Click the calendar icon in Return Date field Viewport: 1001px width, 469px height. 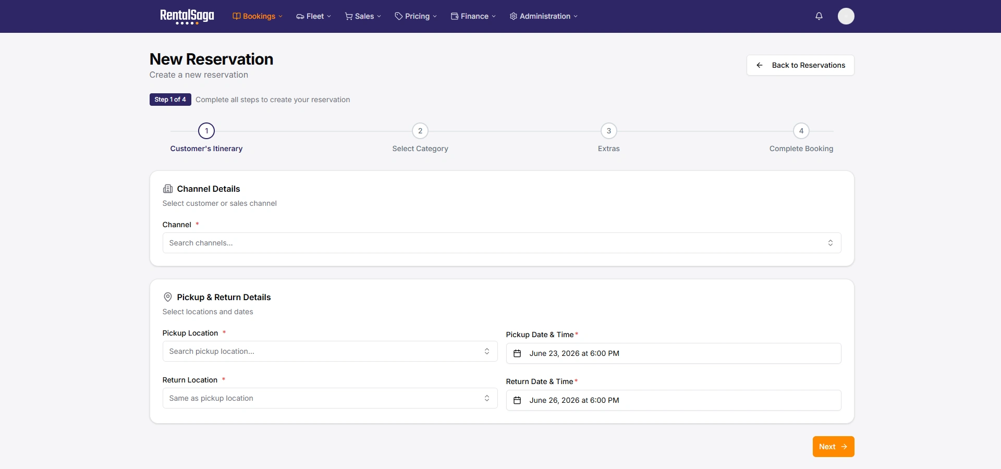click(517, 400)
